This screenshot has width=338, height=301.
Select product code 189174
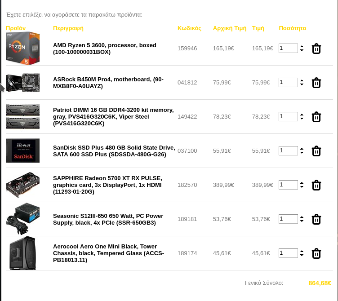187,253
